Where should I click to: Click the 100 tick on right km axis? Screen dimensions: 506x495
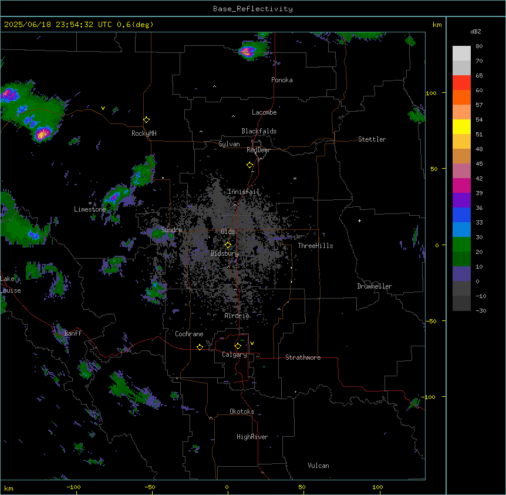click(x=431, y=93)
